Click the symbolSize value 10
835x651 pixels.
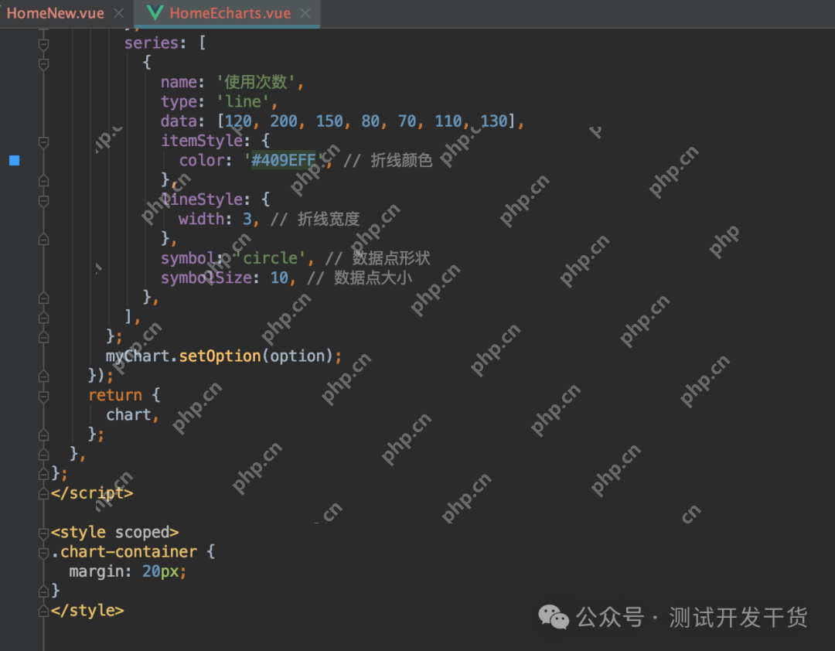278,278
